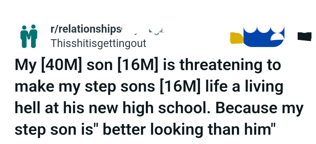Open user profile Thisshitisgettingout
This screenshot has width=316, height=144.
click(98, 43)
